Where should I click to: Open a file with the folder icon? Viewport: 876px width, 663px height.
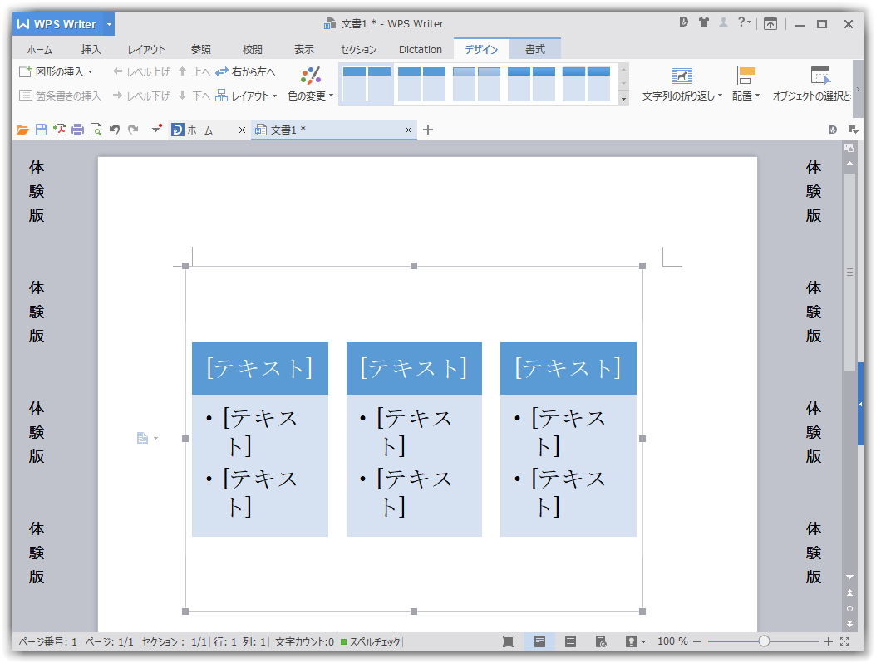coord(22,130)
